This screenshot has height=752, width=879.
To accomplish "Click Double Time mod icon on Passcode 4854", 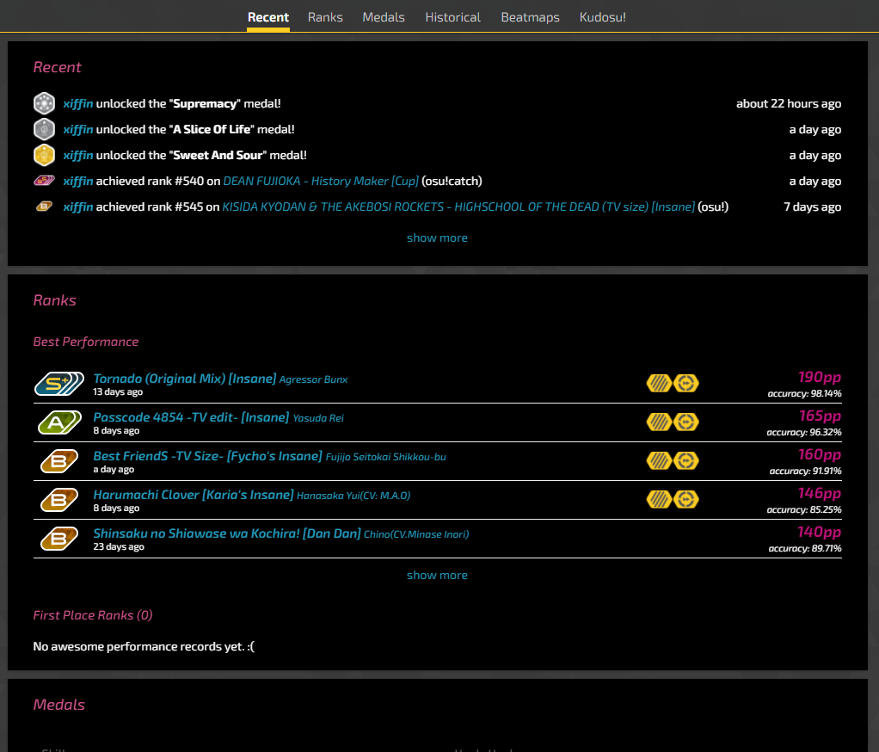I will (x=686, y=422).
